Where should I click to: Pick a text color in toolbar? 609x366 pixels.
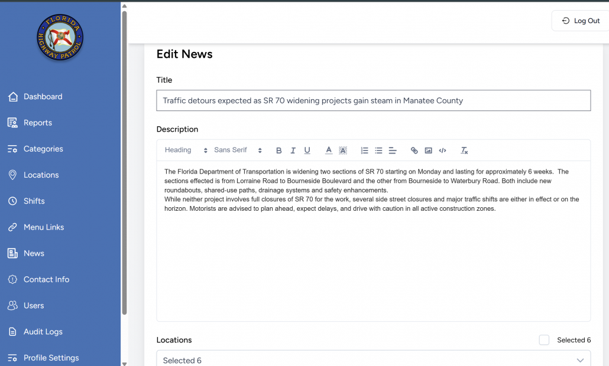329,151
